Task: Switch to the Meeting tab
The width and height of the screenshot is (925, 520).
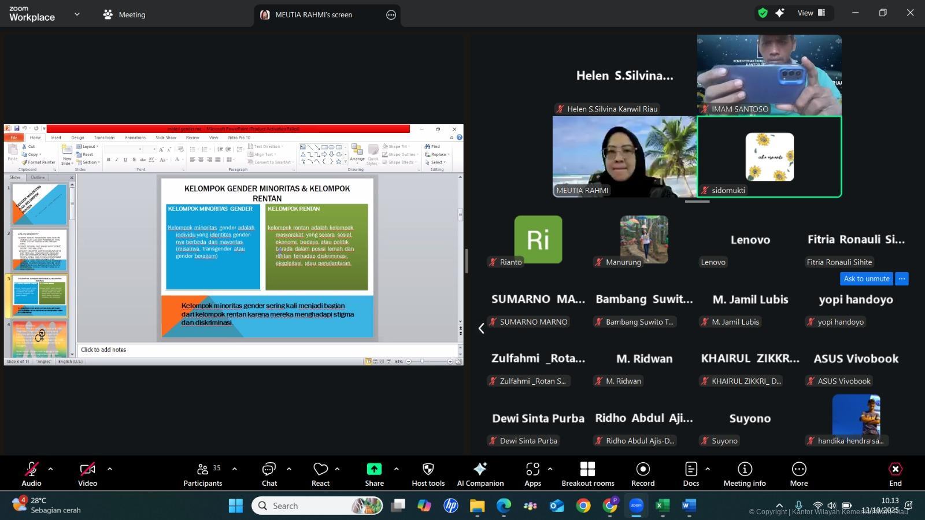Action: pyautogui.click(x=124, y=14)
